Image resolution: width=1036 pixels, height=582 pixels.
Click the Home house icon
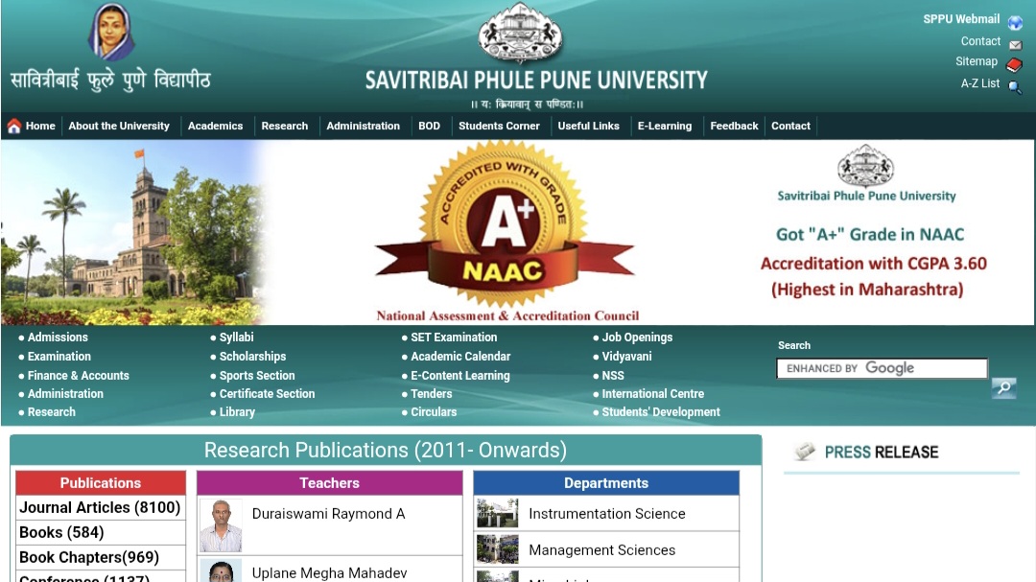click(x=13, y=126)
